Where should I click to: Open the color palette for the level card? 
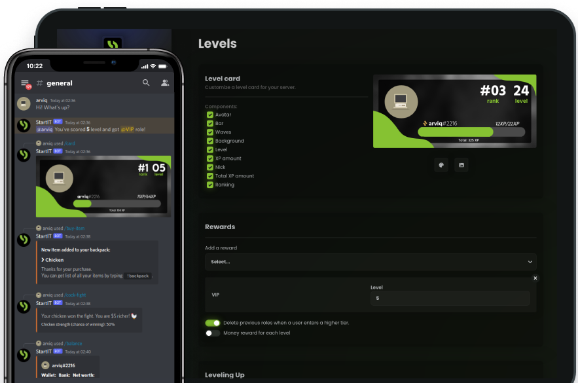coord(441,164)
